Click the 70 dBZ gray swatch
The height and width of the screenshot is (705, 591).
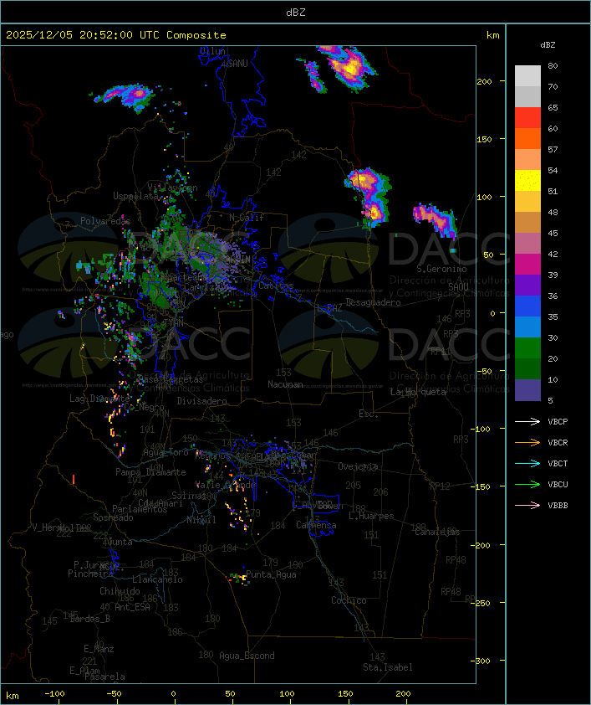click(x=527, y=96)
